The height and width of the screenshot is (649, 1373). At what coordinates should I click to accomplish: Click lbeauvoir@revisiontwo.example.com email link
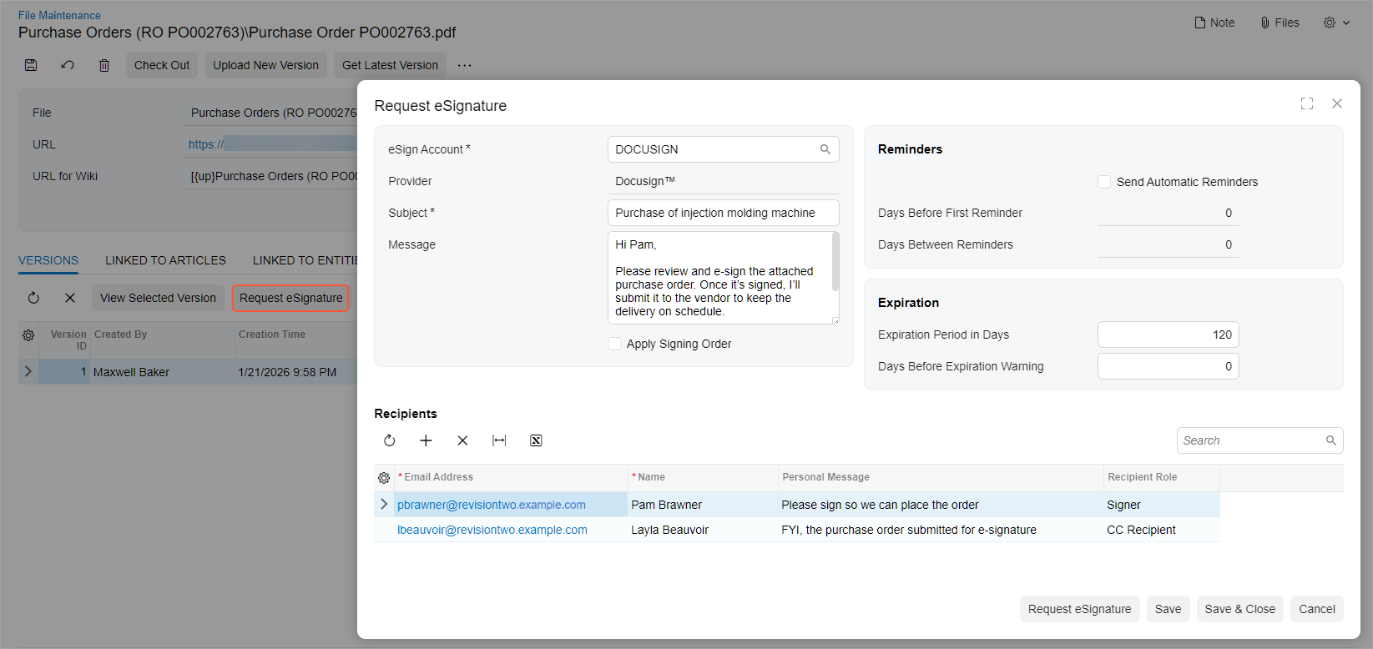click(492, 530)
